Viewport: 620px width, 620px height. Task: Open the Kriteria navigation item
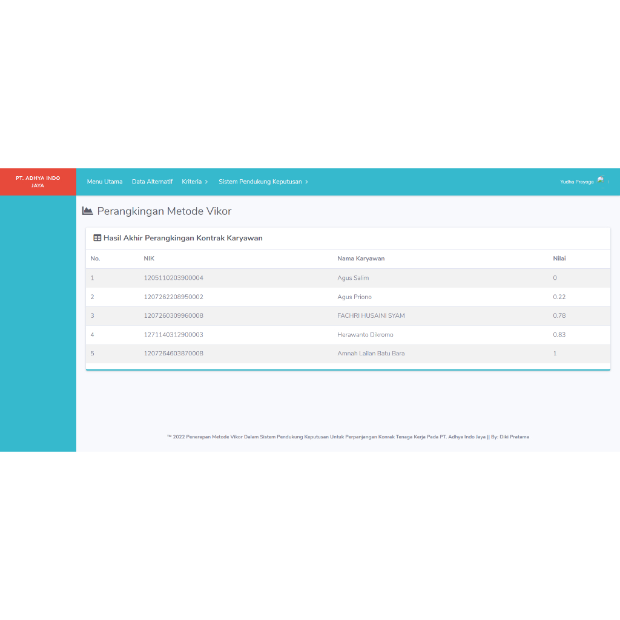191,181
